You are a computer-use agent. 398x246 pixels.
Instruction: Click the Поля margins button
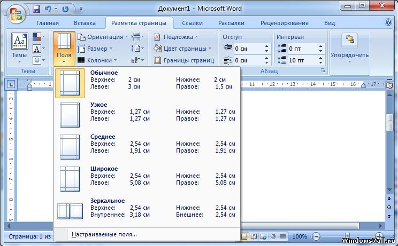pyautogui.click(x=64, y=49)
